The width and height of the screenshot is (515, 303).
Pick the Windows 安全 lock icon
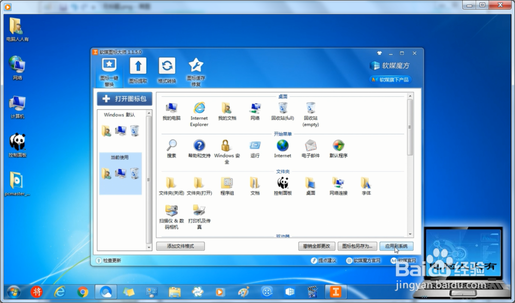(x=227, y=151)
